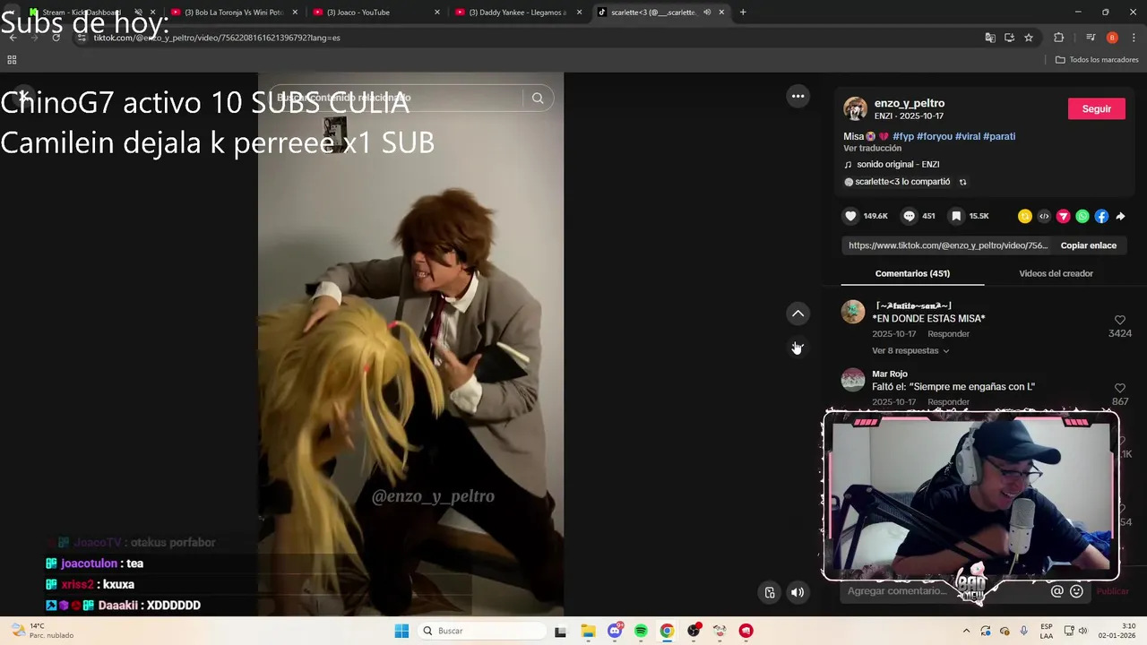Screen dimensions: 1147x645
Task: Send to friends via the red paper-plane icon
Action: pos(1064,216)
